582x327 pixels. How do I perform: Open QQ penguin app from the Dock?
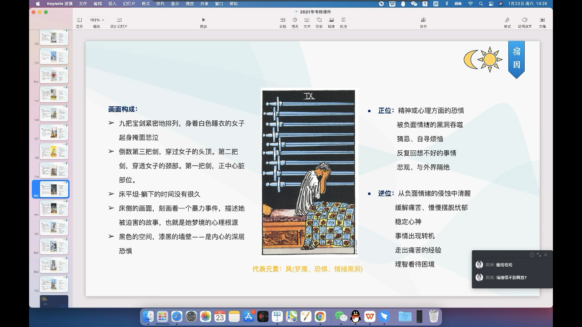tap(356, 317)
